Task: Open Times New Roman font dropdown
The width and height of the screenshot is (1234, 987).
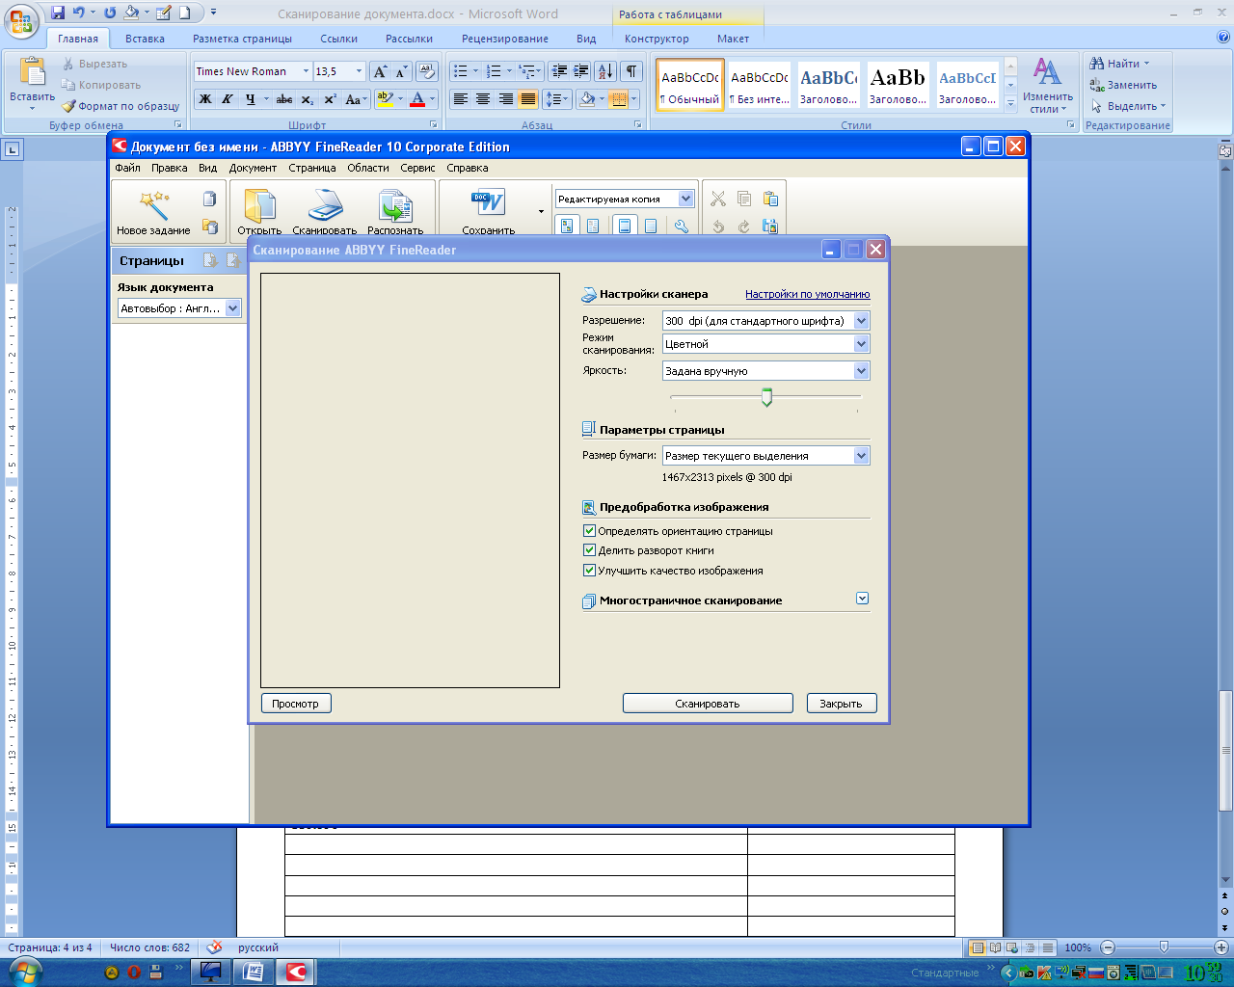Action: [306, 71]
